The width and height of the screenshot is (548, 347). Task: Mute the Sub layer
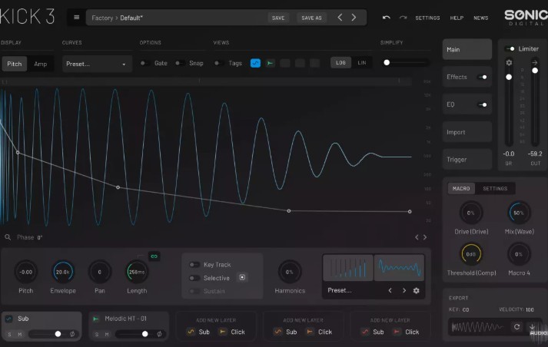(x=20, y=335)
